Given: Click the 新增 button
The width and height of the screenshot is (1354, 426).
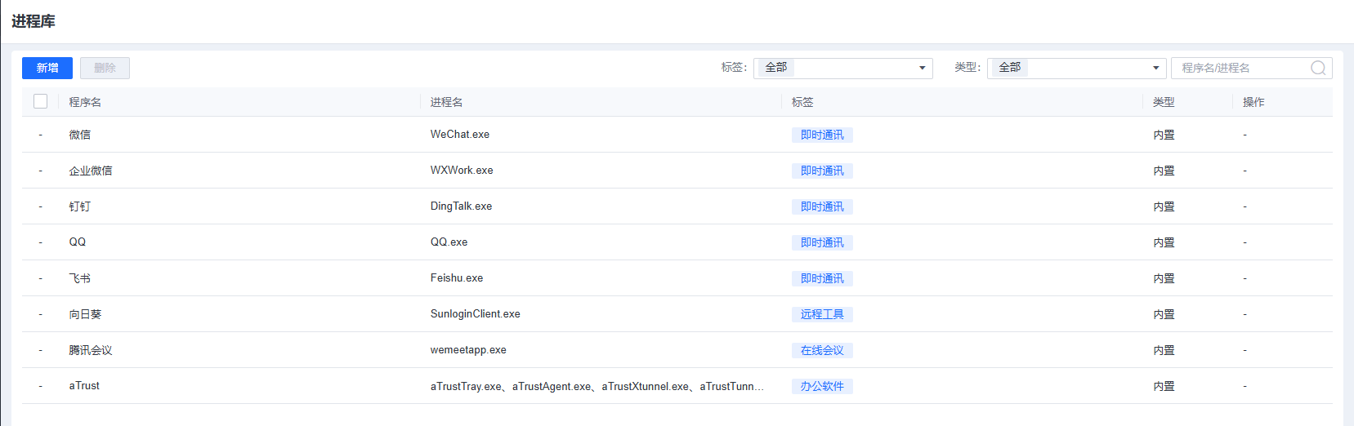Looking at the screenshot, I should click(x=47, y=68).
